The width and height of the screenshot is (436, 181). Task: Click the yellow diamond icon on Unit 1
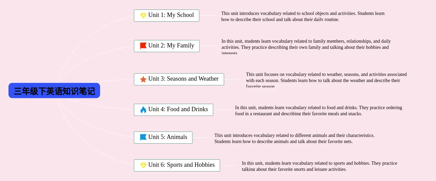(143, 16)
